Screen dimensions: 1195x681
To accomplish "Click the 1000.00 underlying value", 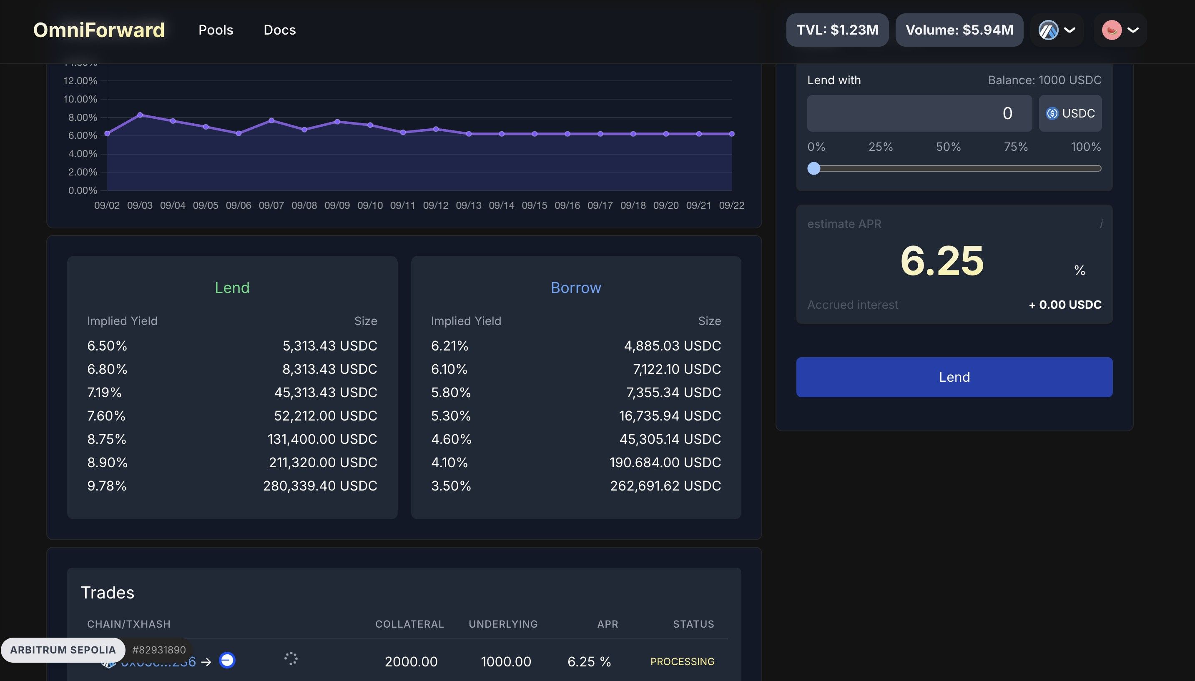I will [x=506, y=661].
